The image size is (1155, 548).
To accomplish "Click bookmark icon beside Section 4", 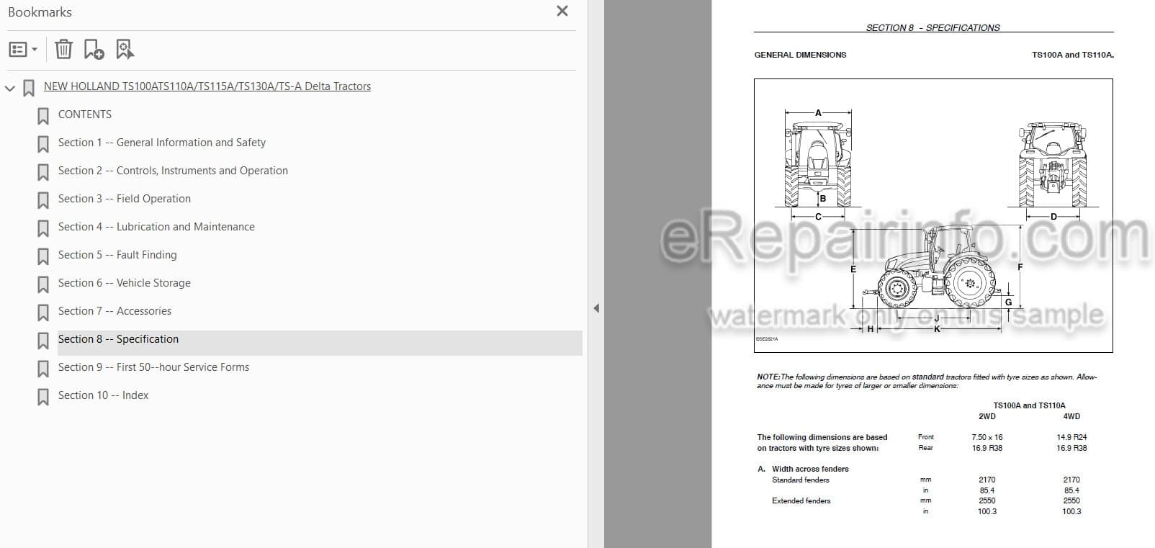I will pos(43,228).
